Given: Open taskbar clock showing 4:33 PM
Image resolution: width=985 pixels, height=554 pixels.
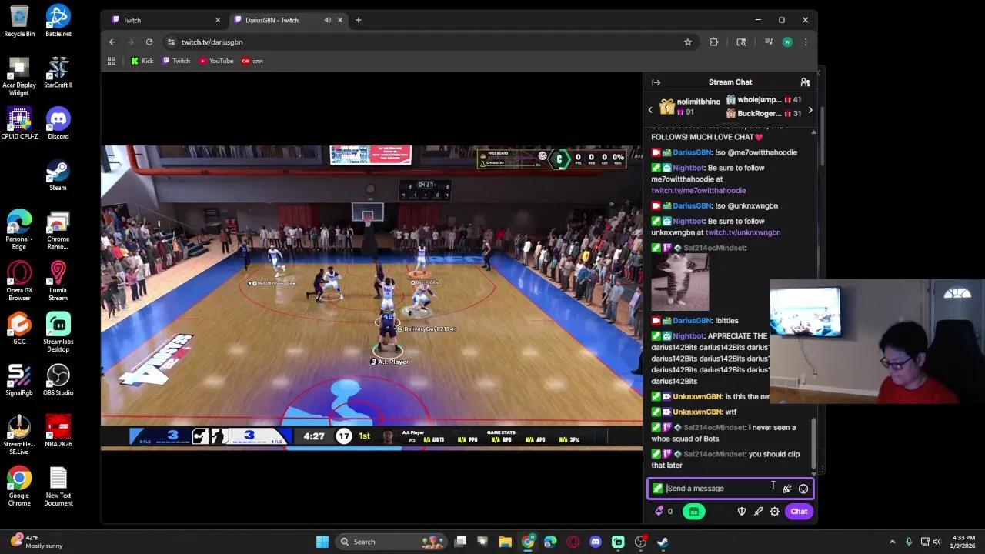Looking at the screenshot, I should 964,542.
